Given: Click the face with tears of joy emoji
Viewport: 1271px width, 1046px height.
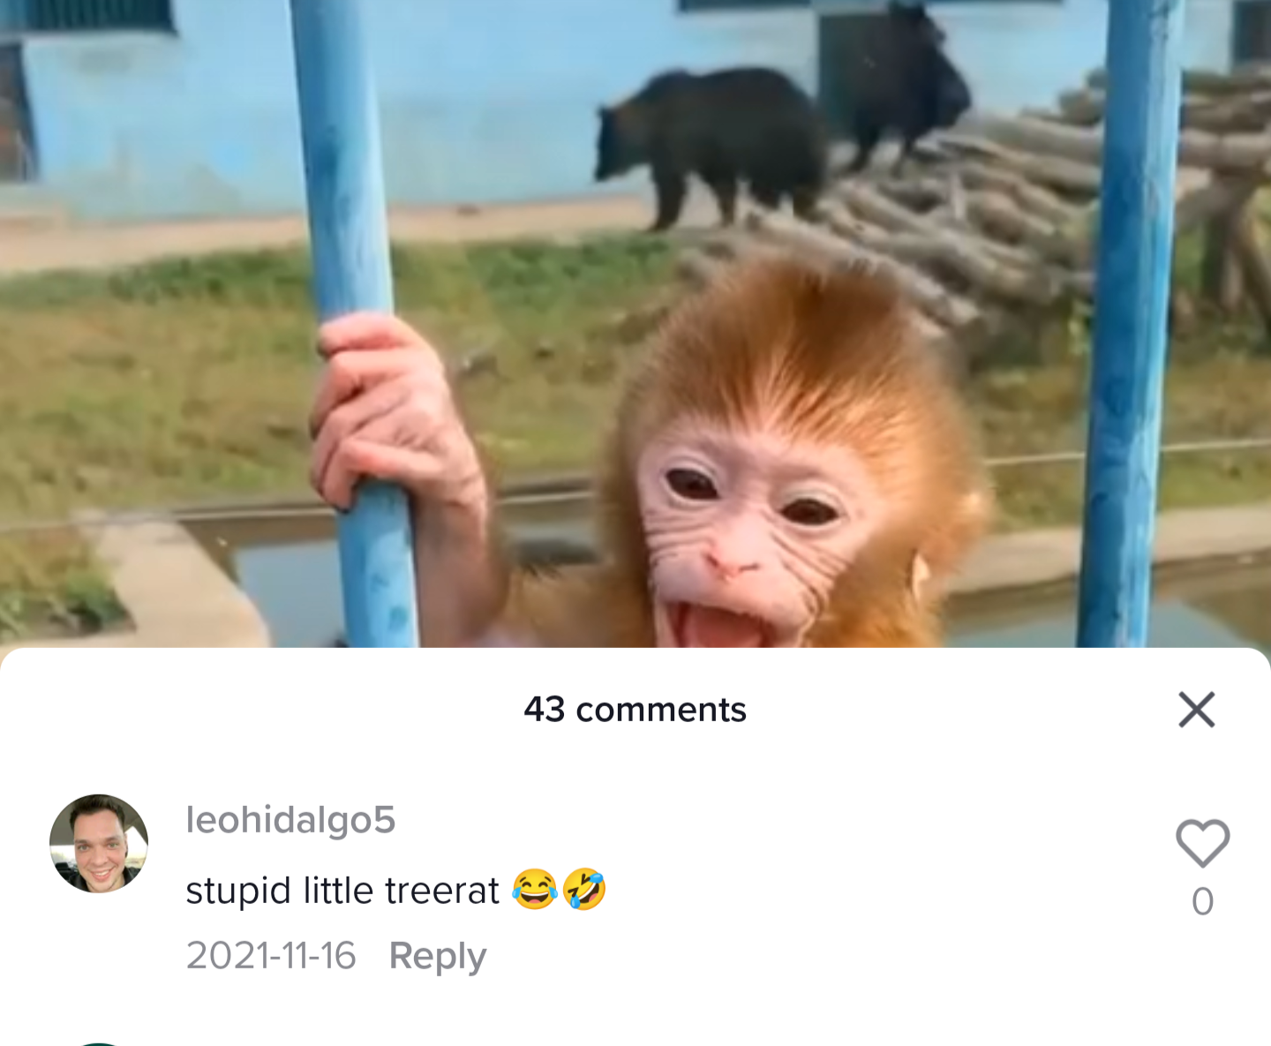Looking at the screenshot, I should click(535, 890).
